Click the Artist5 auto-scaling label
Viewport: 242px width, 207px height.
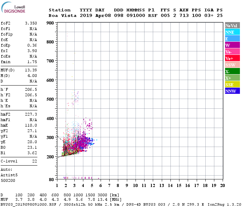click(x=9, y=175)
